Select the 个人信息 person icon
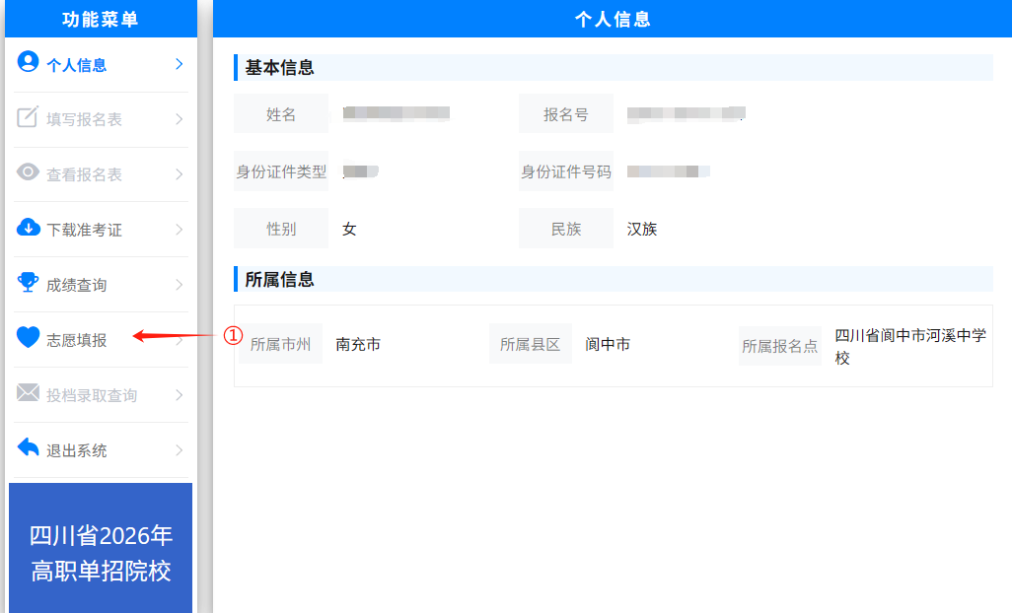The image size is (1012, 613). click(x=27, y=62)
